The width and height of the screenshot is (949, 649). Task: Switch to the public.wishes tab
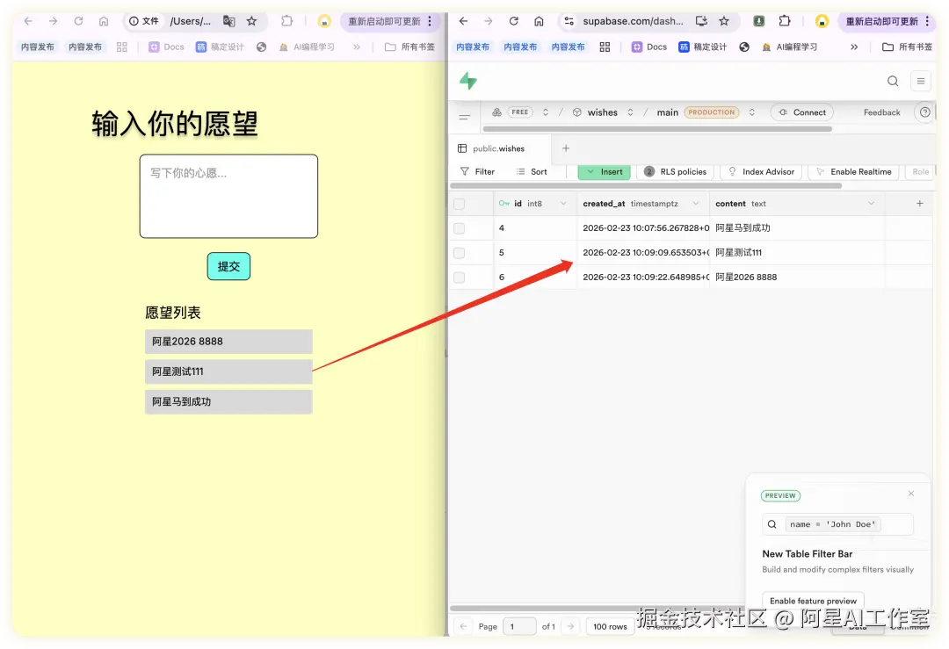pos(501,148)
